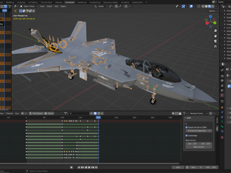This screenshot has width=231, height=173.
Task: Switch to material preview shading
Action: tap(209, 6)
